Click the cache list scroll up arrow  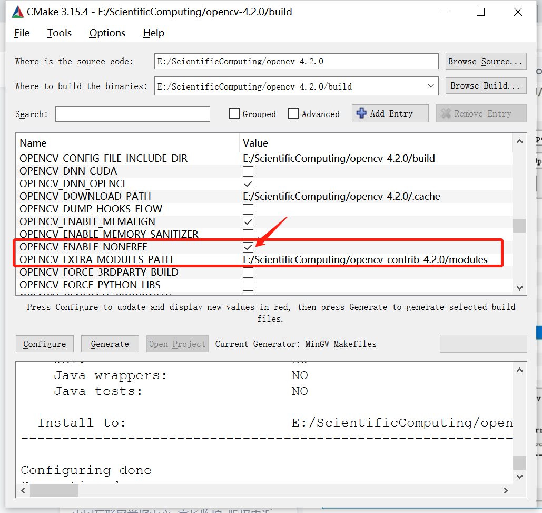pyautogui.click(x=519, y=141)
